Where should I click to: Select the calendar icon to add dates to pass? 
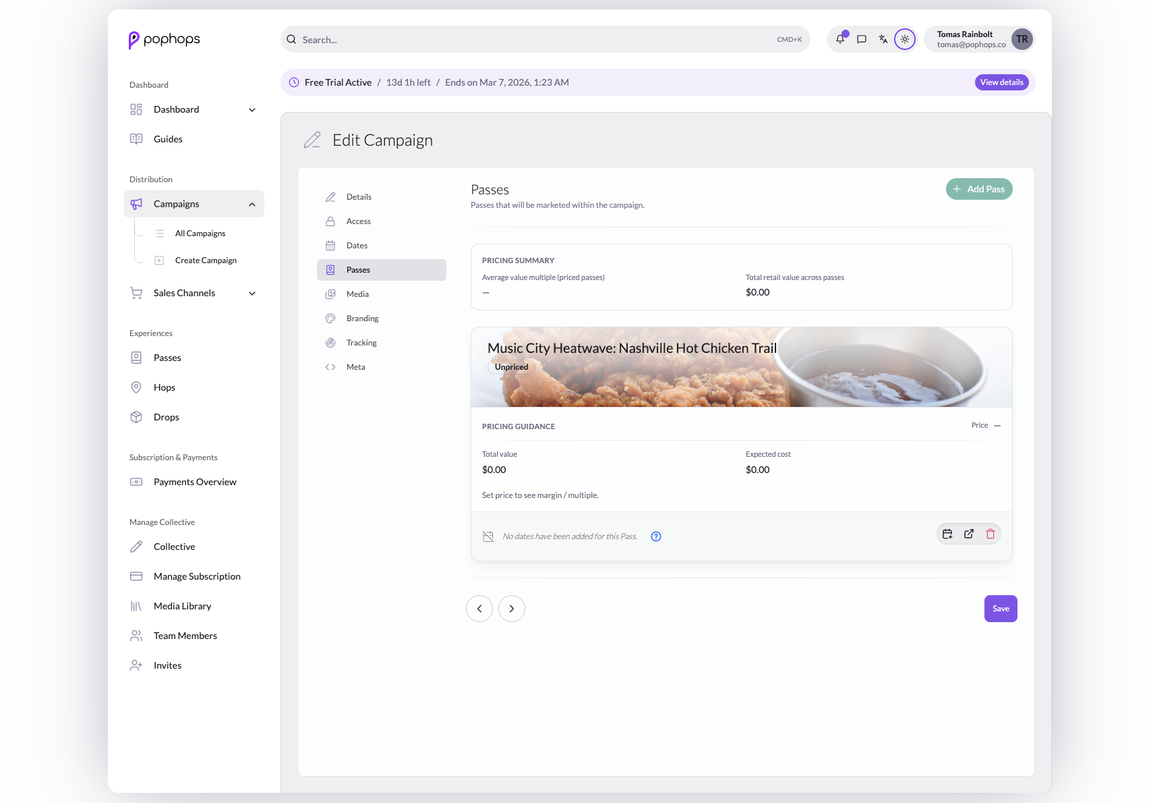point(947,533)
